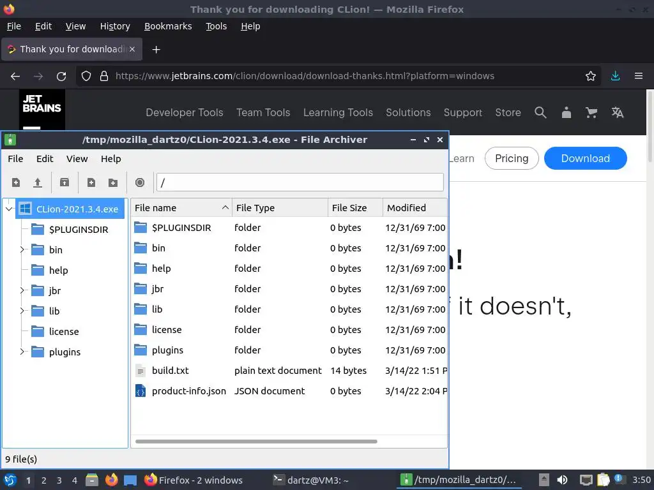Click the site security padlock icon

point(104,76)
